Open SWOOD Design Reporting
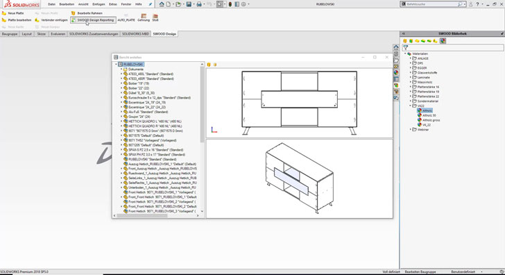Image resolution: width=505 pixels, height=275 pixels. (x=93, y=20)
